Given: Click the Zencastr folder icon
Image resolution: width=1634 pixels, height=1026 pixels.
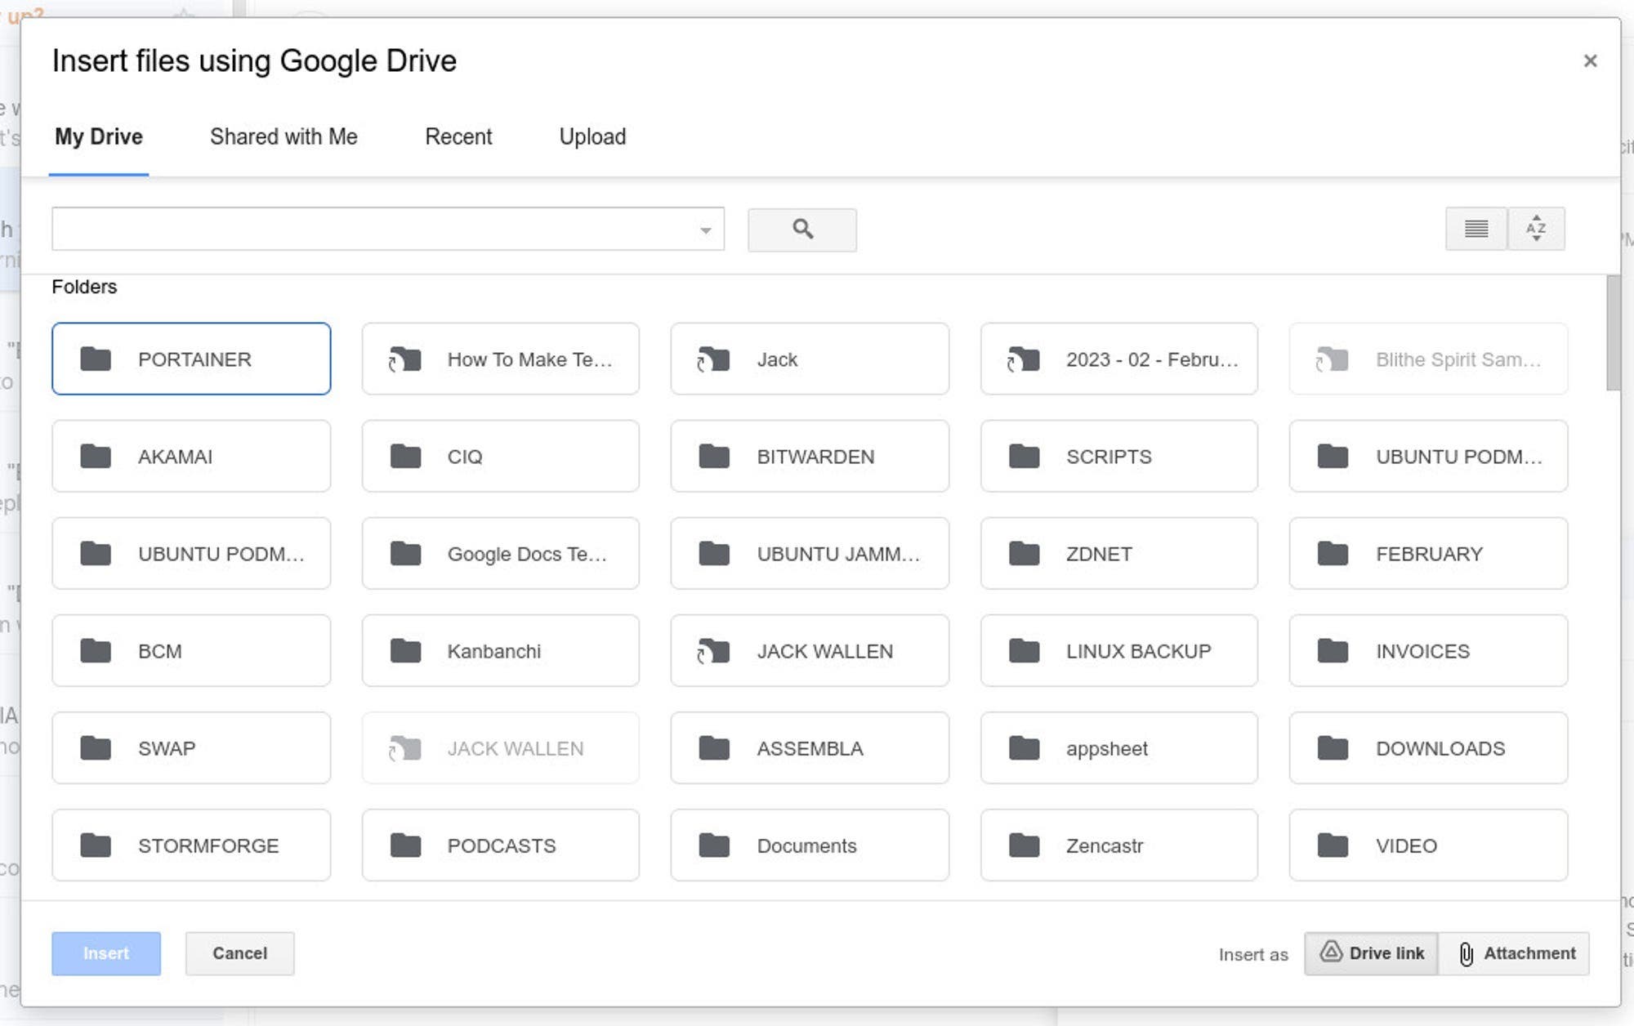Looking at the screenshot, I should tap(1024, 845).
